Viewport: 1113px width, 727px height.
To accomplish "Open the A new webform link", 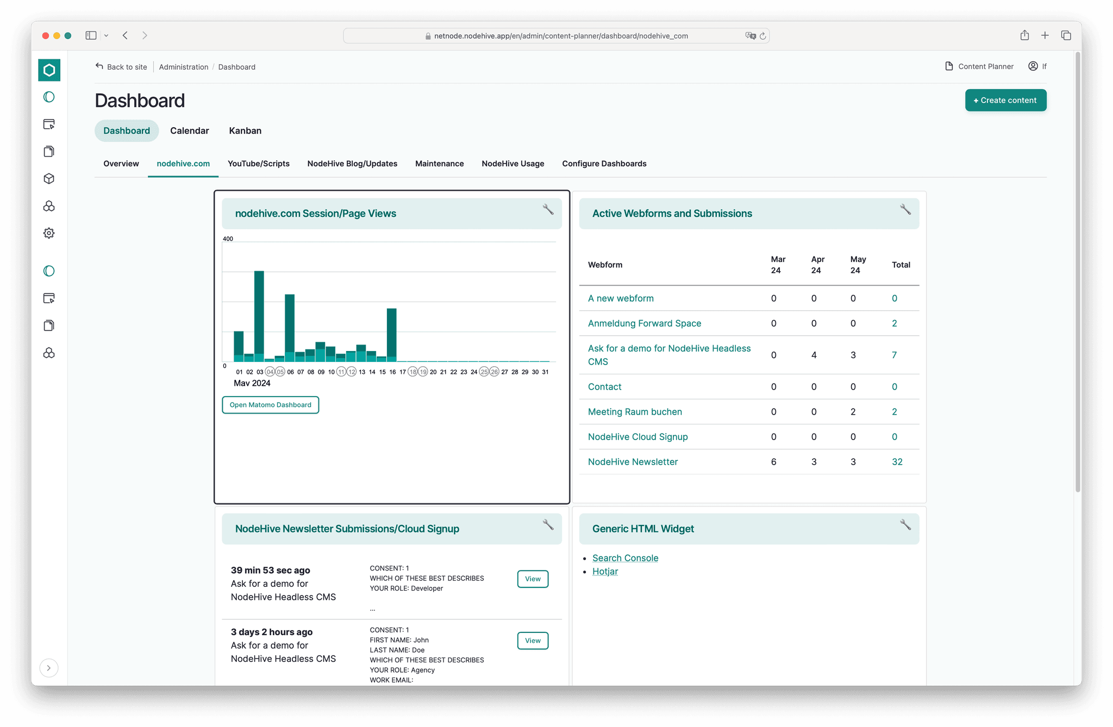I will [x=621, y=298].
